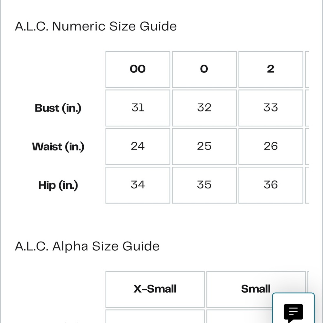The height and width of the screenshot is (323, 323).
Task: Click the Hip 34 cell
Action: (x=138, y=185)
